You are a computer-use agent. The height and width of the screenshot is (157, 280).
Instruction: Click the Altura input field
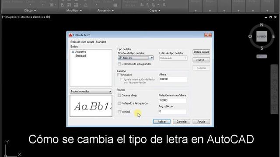[173, 79]
